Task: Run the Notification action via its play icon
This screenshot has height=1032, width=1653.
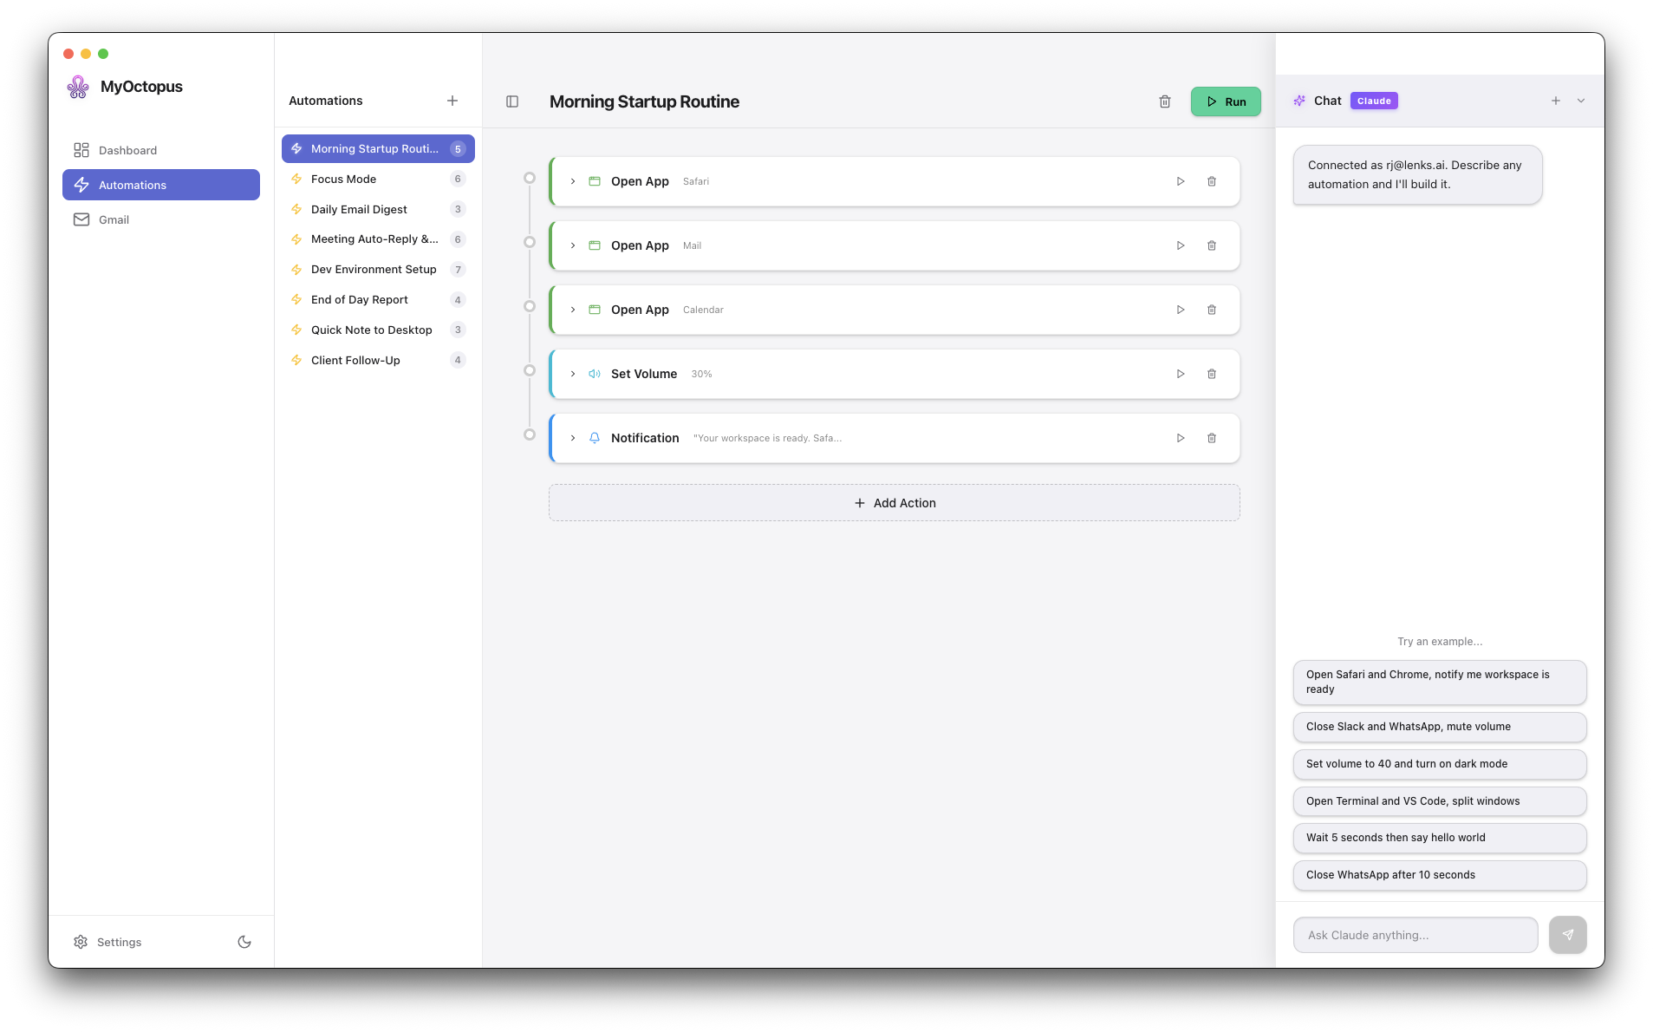Action: pyautogui.click(x=1180, y=438)
